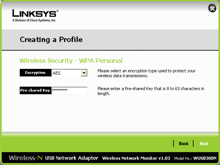Click the Encryption label
This screenshot has width=220, height=165.
[35, 73]
